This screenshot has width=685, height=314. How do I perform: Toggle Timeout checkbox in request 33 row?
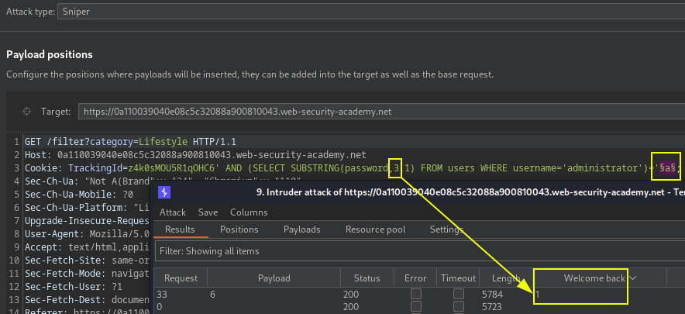click(x=458, y=293)
